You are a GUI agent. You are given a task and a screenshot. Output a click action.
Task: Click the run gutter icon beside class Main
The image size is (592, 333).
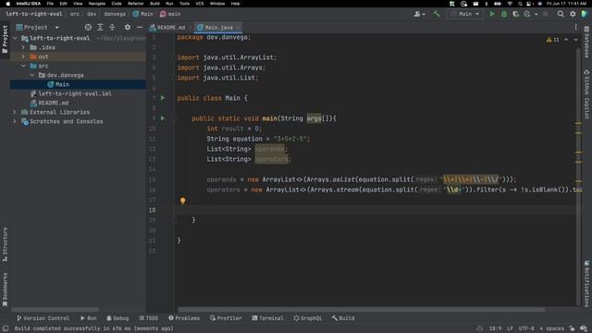163,98
